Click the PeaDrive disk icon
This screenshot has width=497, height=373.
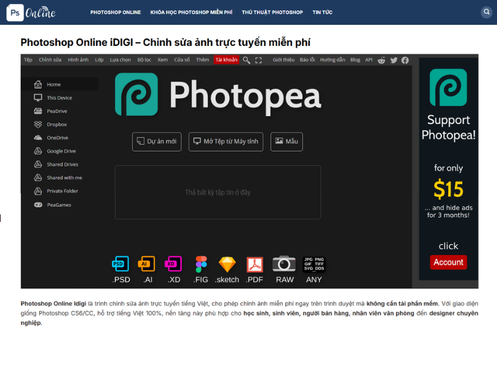point(38,111)
